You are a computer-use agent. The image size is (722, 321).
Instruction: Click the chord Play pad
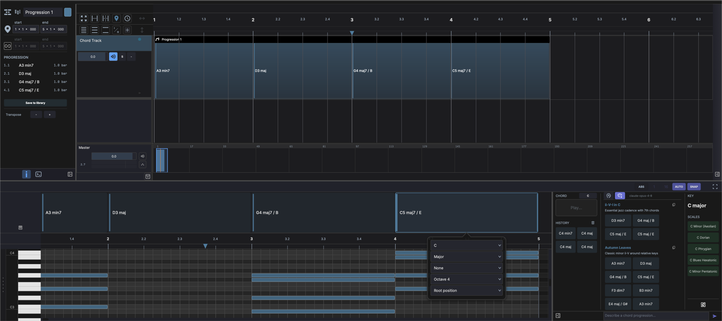(576, 208)
